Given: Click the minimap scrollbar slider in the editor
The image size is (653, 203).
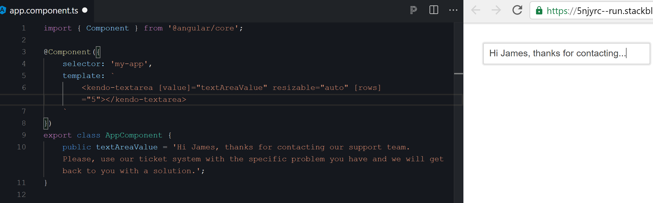Looking at the screenshot, I should coord(458,74).
